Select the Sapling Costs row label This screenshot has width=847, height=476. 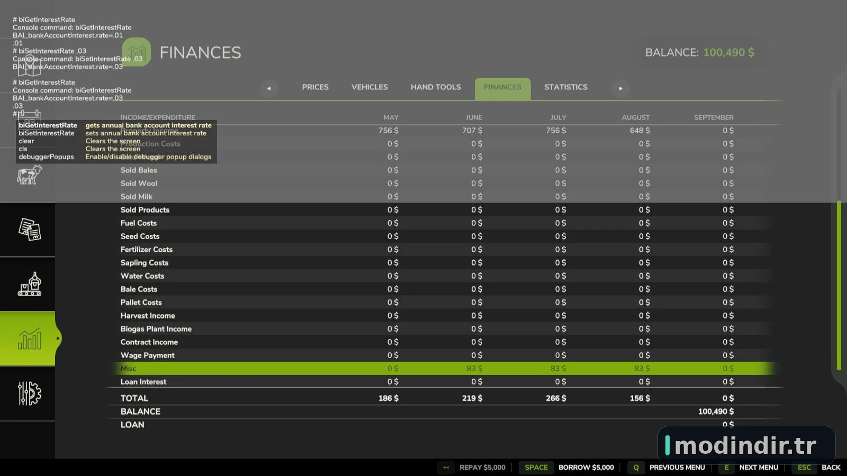tap(145, 263)
